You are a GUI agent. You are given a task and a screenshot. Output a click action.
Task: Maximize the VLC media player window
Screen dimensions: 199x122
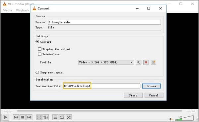pos(181,4)
